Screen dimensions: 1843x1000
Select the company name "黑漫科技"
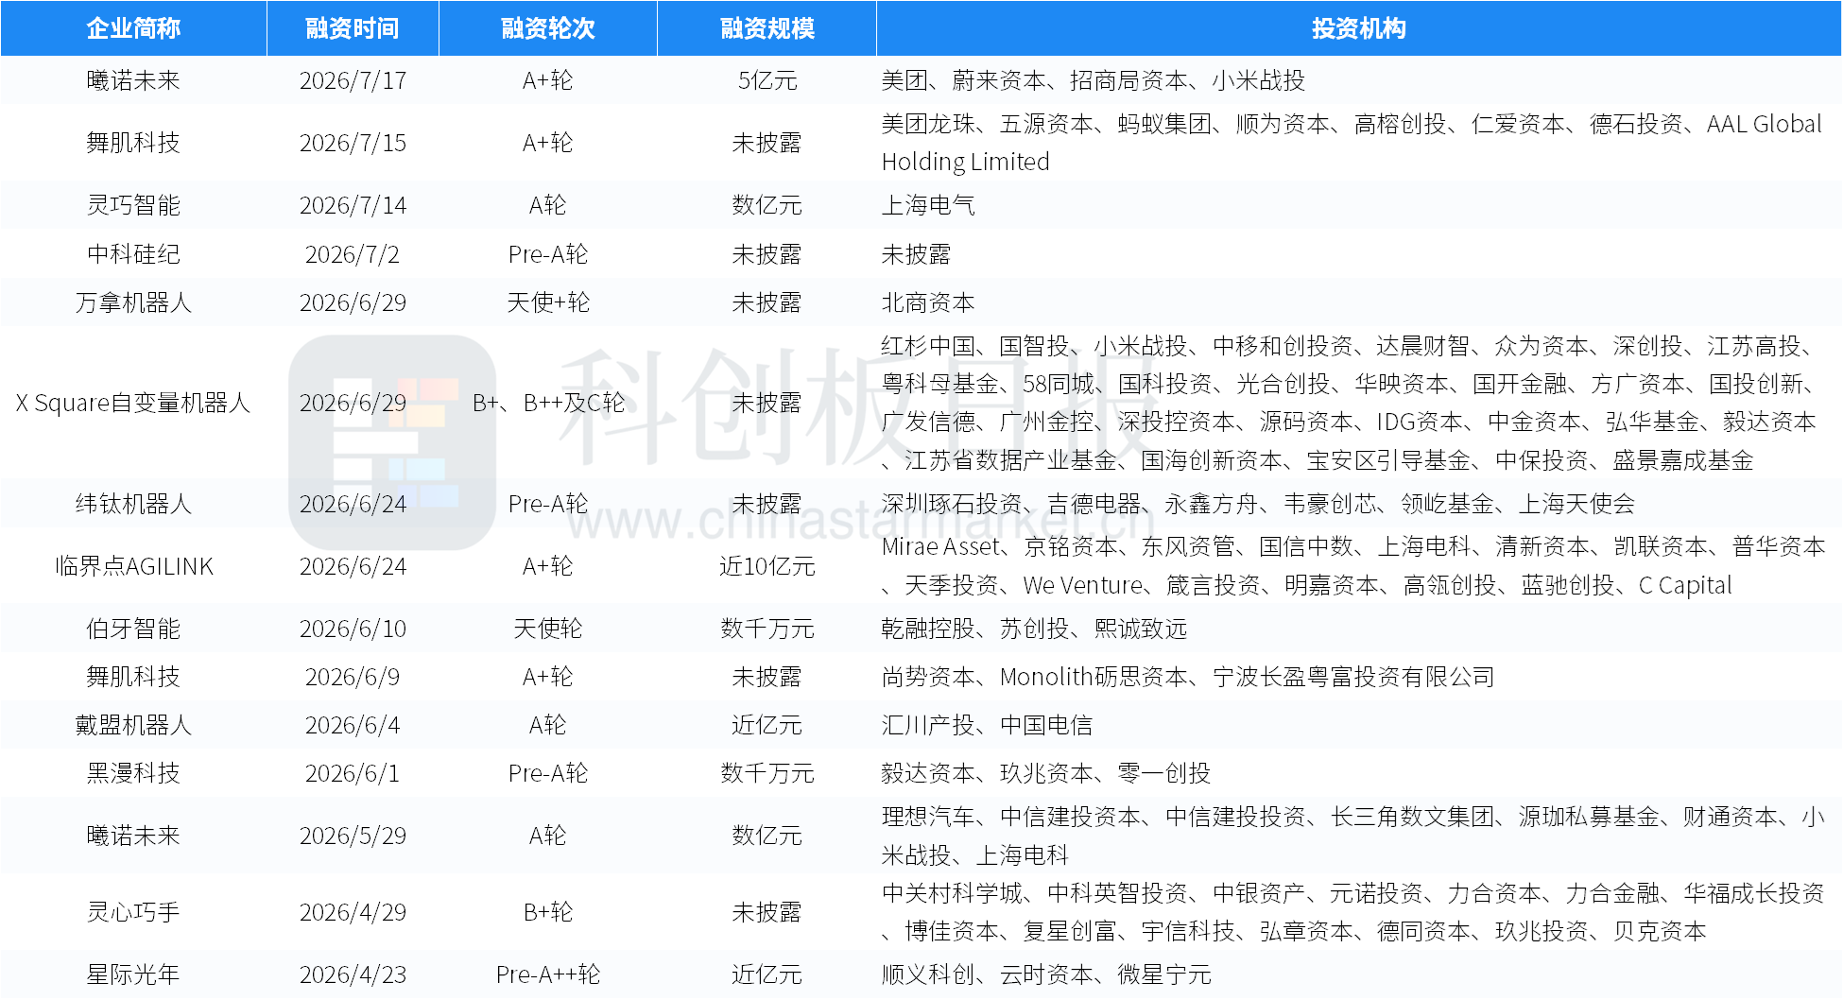coord(133,773)
